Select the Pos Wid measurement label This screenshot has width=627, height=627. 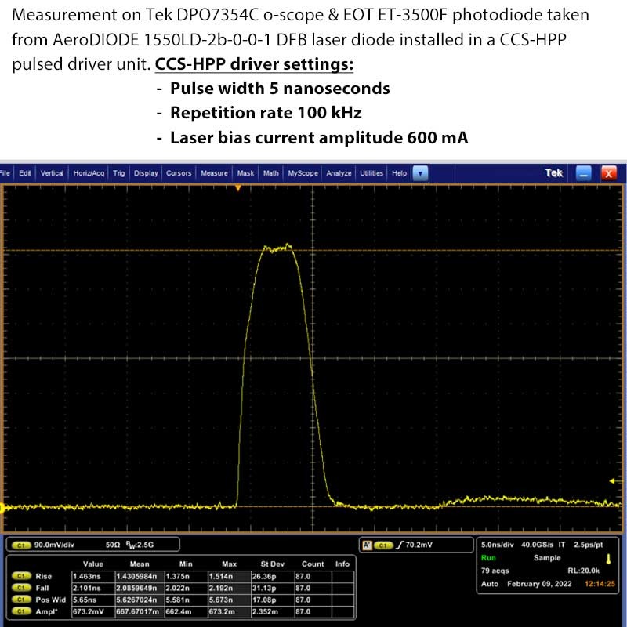50,600
